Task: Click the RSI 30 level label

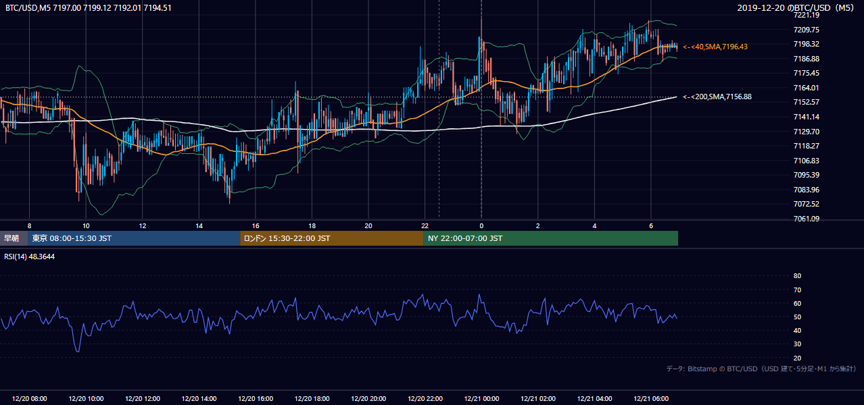Action: 797,344
